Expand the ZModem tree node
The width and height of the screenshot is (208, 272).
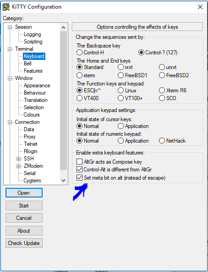click(18, 166)
